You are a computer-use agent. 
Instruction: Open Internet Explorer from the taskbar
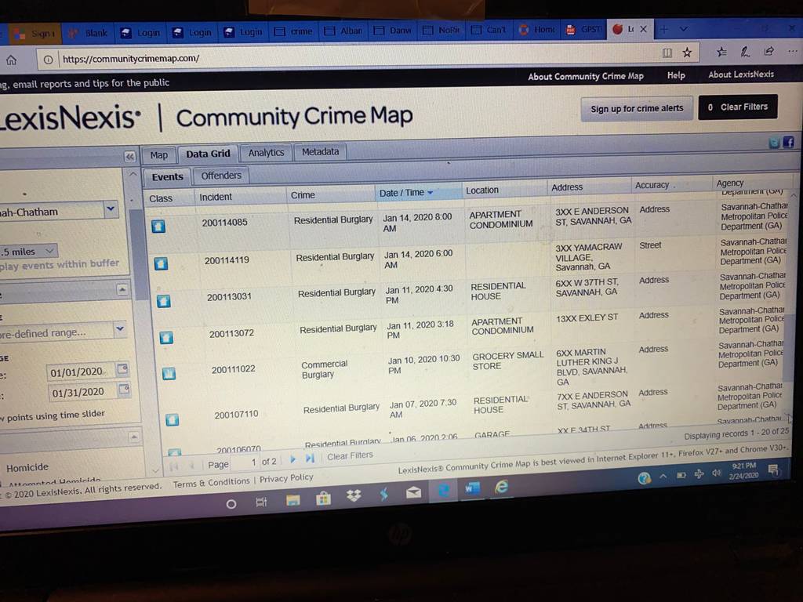[x=501, y=487]
